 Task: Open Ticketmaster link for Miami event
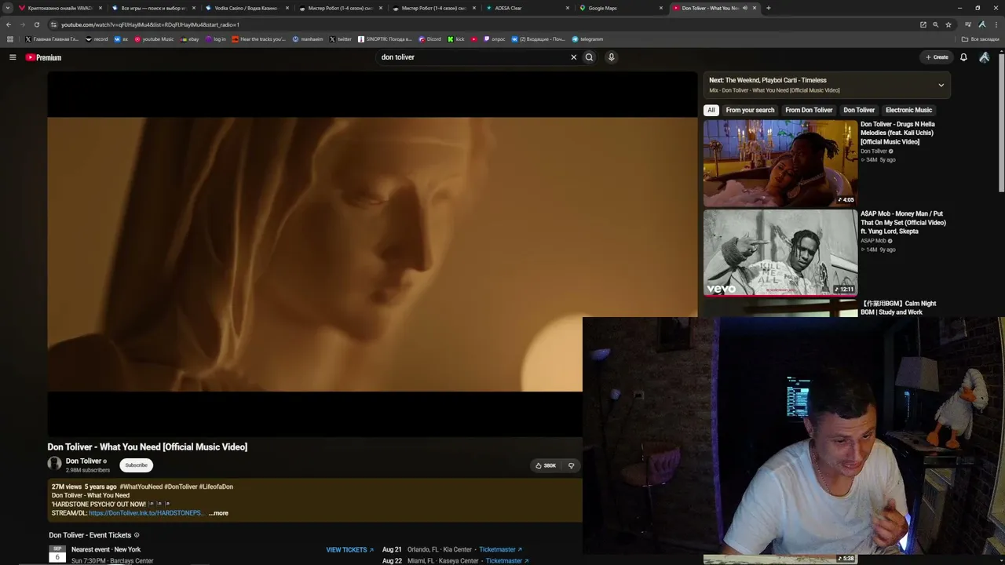(x=506, y=561)
